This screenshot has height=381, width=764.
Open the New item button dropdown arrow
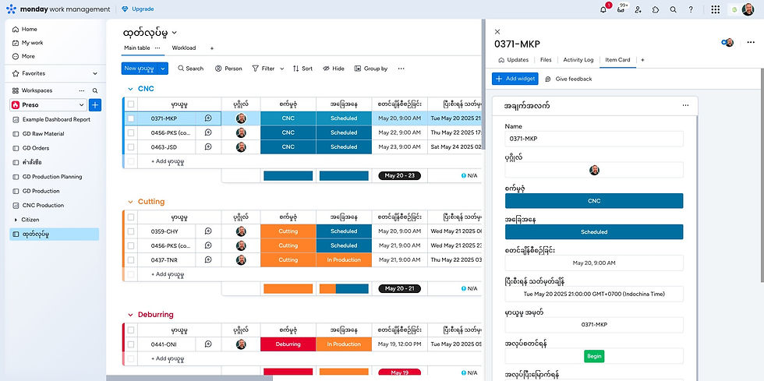coord(163,69)
